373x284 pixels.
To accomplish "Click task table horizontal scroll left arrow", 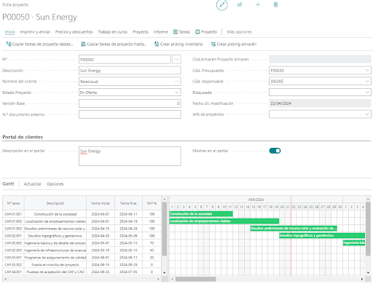I will 6,279.
